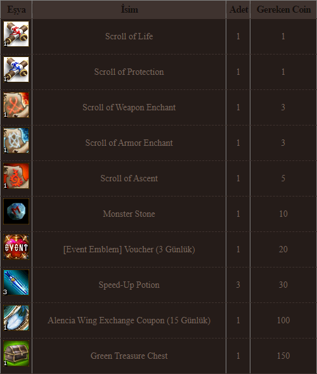Image resolution: width=317 pixels, height=374 pixels.
Task: Click the Alencia Wing coupon icon
Action: click(16, 318)
